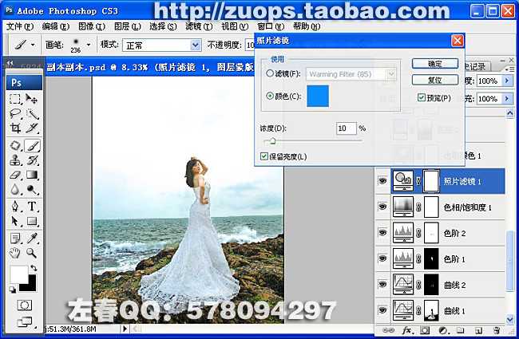The height and width of the screenshot is (339, 519).
Task: Select the Blur tool
Action: coord(15,190)
